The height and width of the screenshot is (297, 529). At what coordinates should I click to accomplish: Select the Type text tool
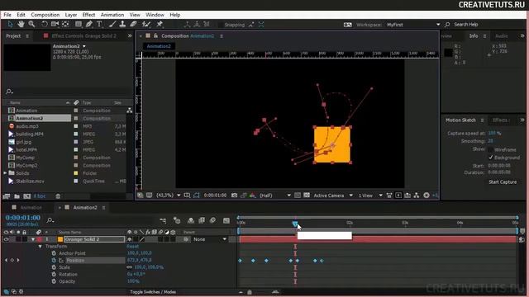pyautogui.click(x=99, y=24)
